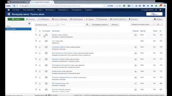Click the Пакетная обработка toolbar button
Image resolution: width=172 pixels, height=96 pixels.
118,19
